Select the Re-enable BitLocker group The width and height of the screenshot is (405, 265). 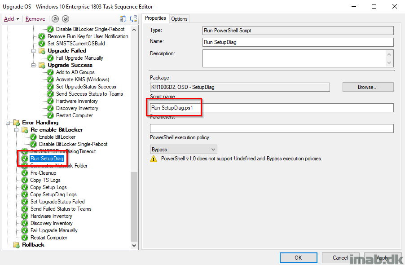coord(57,130)
